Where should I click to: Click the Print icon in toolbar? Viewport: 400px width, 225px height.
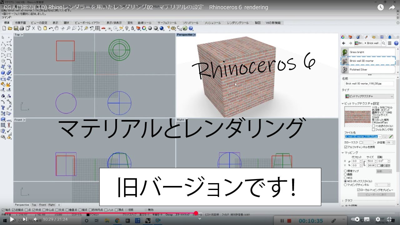pos(22,28)
